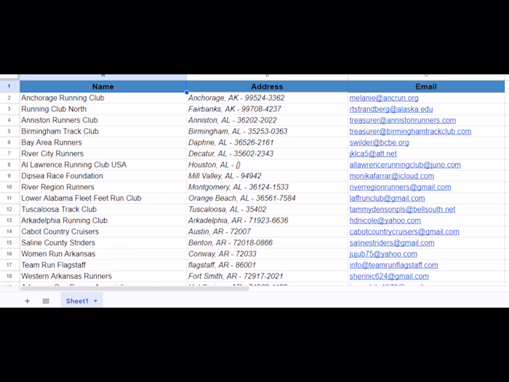Select Lower Alabama Fleet Feet Run Club

pos(103,198)
